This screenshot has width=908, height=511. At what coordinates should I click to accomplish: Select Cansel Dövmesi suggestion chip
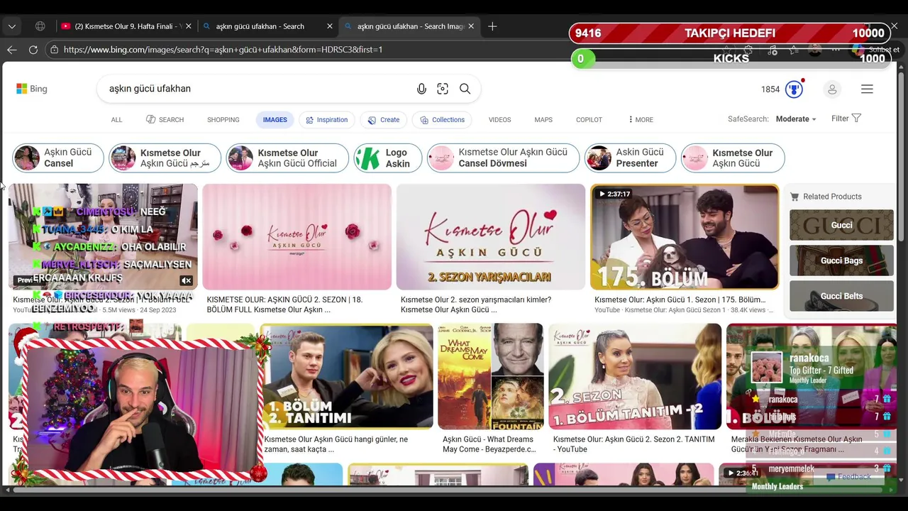[503, 158]
